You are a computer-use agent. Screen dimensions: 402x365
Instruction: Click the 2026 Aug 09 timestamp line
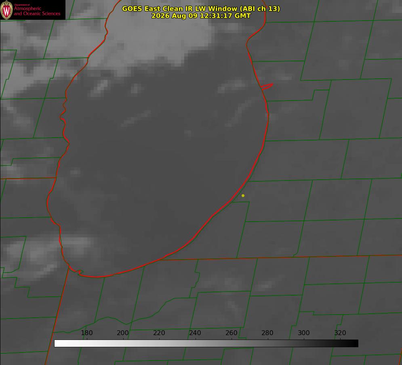pyautogui.click(x=201, y=16)
